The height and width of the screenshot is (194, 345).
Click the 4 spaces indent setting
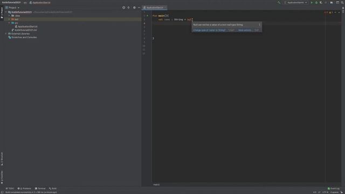[334, 192]
